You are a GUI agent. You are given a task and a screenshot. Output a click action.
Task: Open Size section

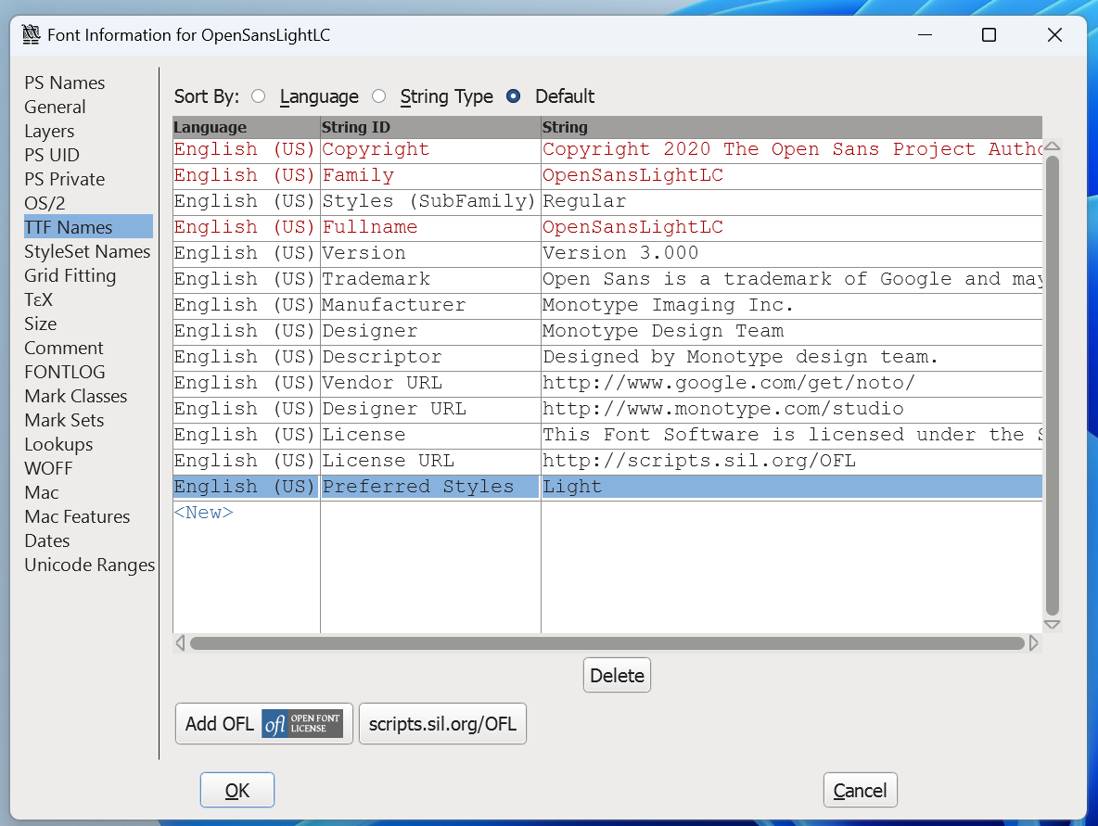click(x=41, y=324)
